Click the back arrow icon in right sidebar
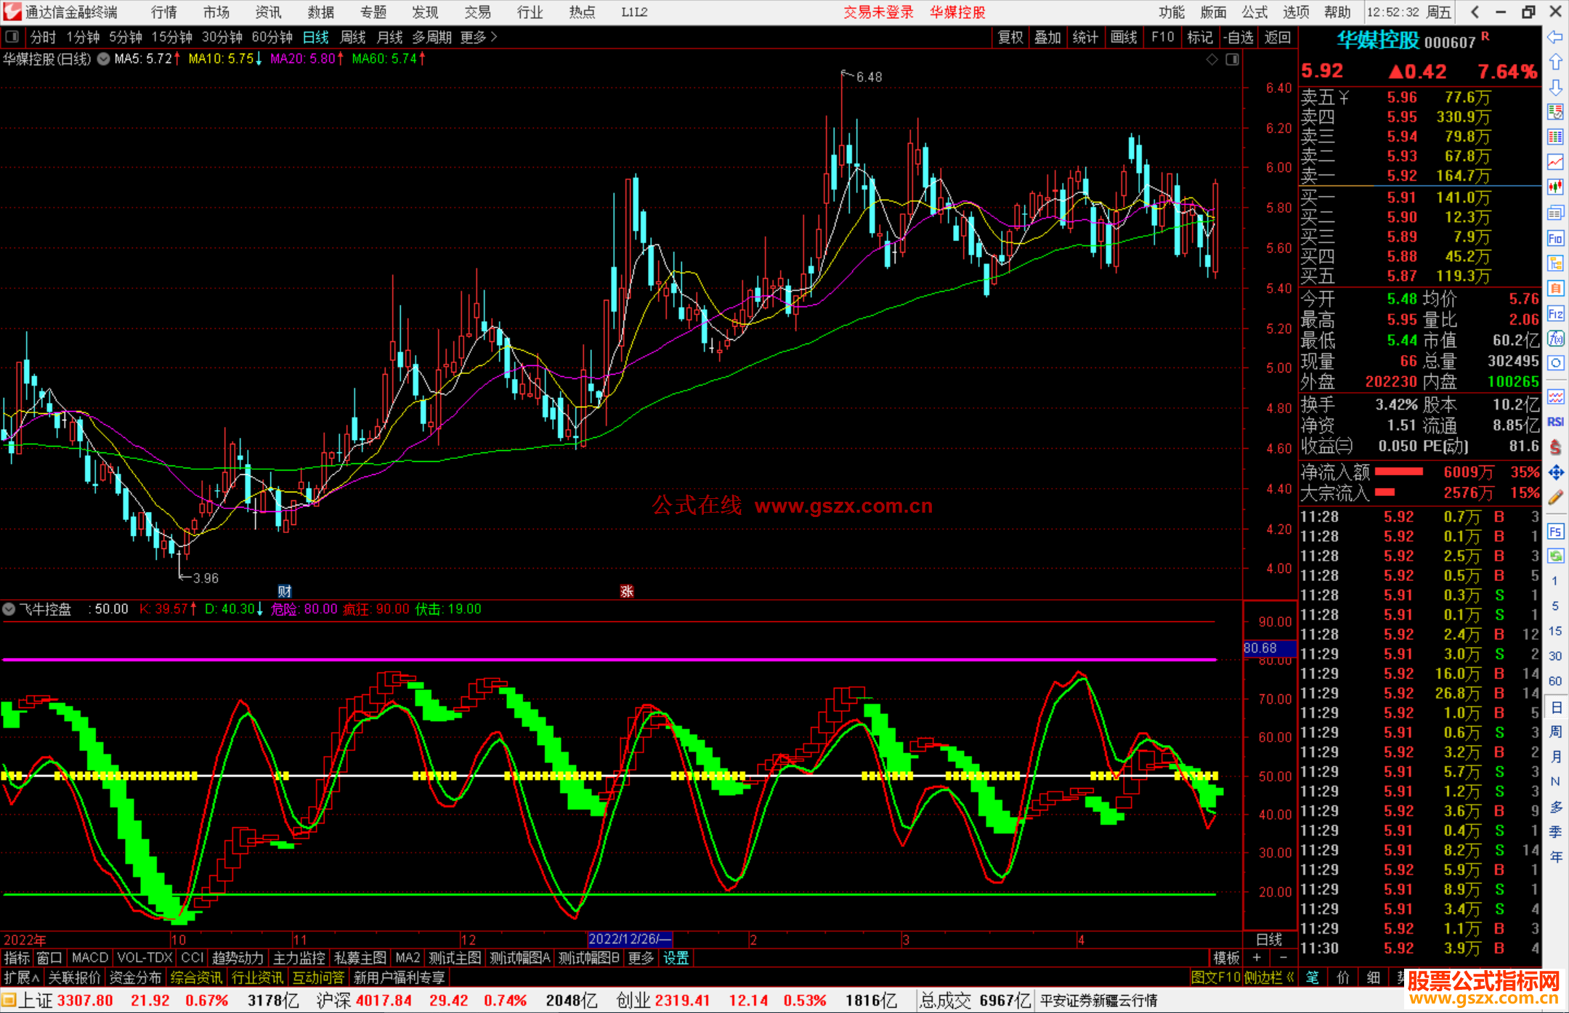 click(x=1555, y=37)
